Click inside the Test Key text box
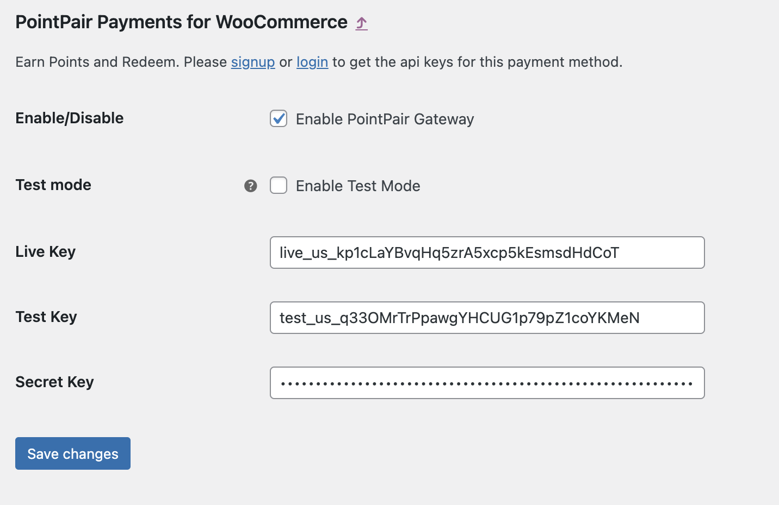This screenshot has height=505, width=779. click(487, 318)
